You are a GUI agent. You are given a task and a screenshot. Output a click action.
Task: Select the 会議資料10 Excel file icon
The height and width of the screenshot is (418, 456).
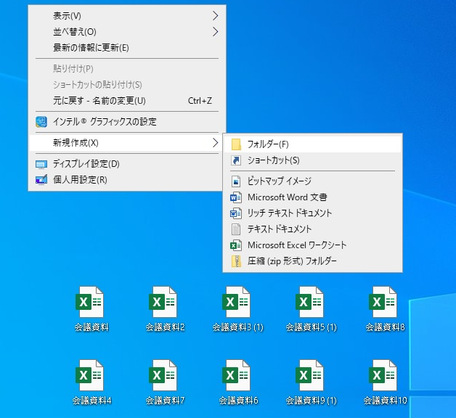[383, 375]
